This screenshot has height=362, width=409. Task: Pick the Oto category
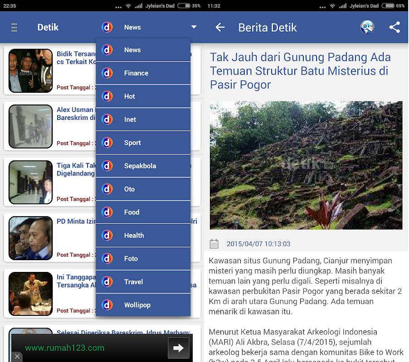coord(143,189)
